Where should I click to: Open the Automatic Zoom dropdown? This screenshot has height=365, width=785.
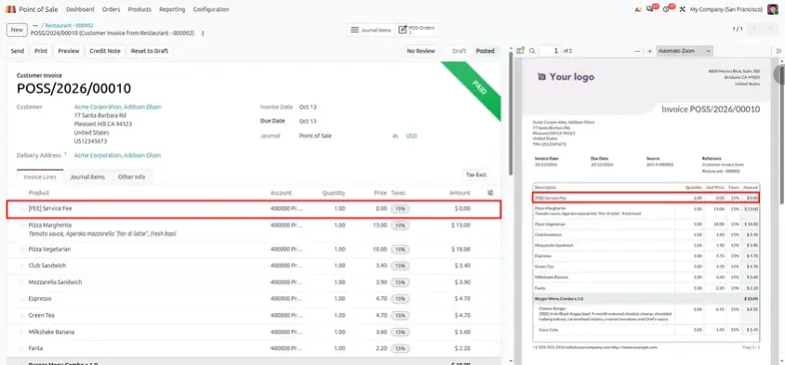tap(685, 51)
